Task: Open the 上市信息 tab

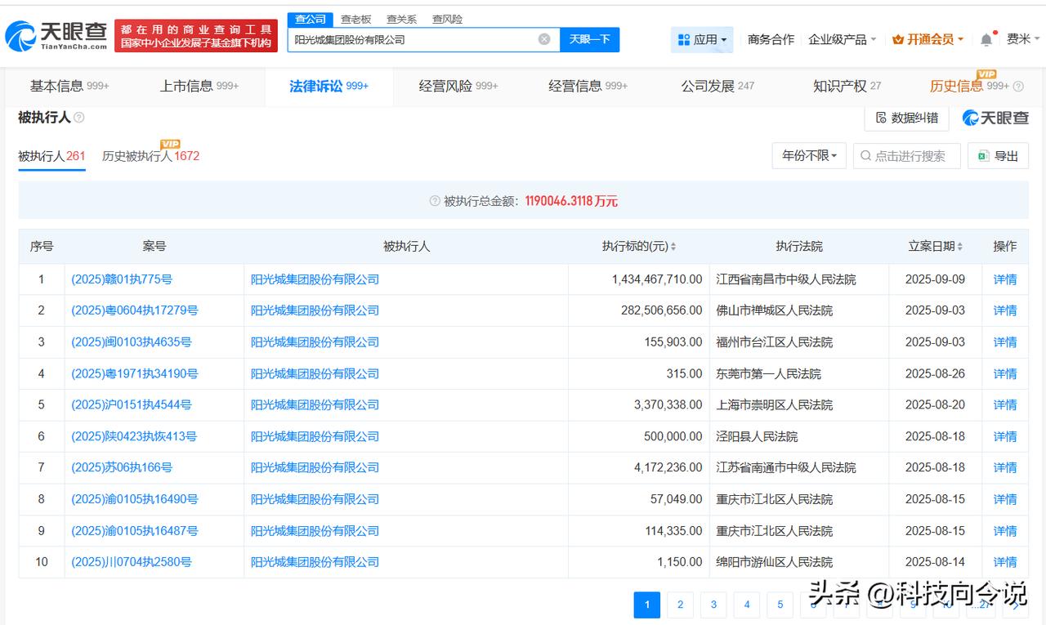Action: 199,86
